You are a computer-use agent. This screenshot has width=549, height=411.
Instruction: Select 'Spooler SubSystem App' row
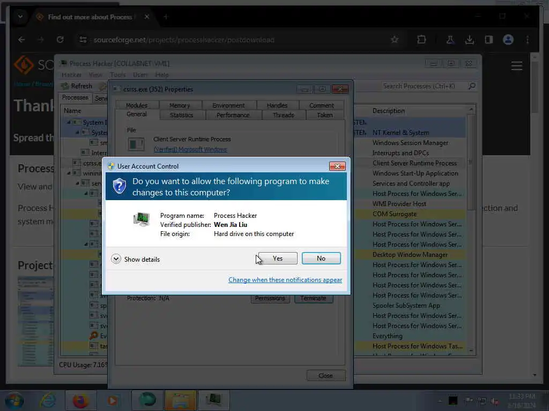tap(406, 306)
